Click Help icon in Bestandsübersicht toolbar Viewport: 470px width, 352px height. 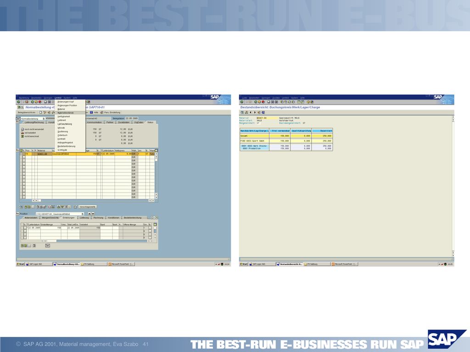click(x=308, y=102)
